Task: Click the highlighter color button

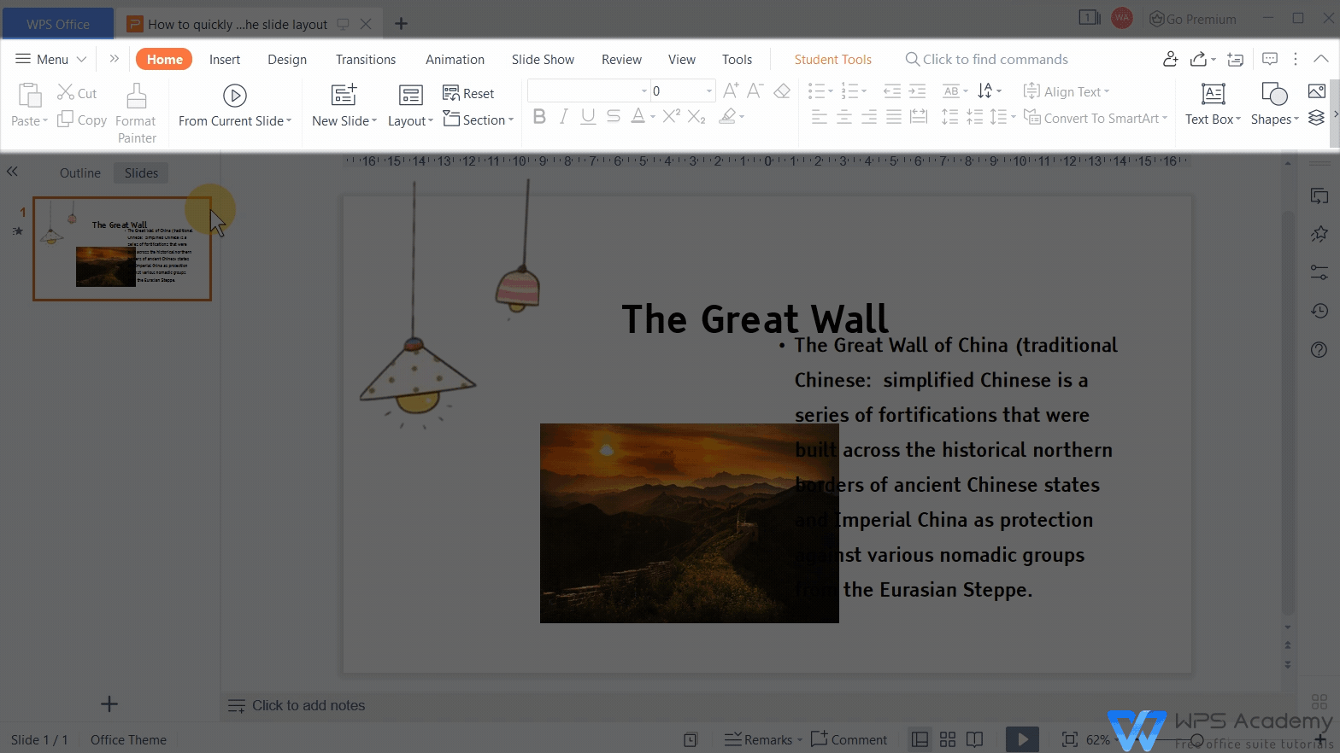Action: point(727,117)
